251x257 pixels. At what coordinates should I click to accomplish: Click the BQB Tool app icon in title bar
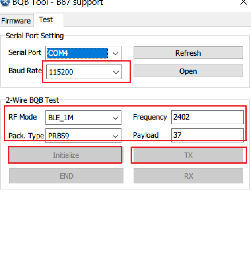click(4, 2)
